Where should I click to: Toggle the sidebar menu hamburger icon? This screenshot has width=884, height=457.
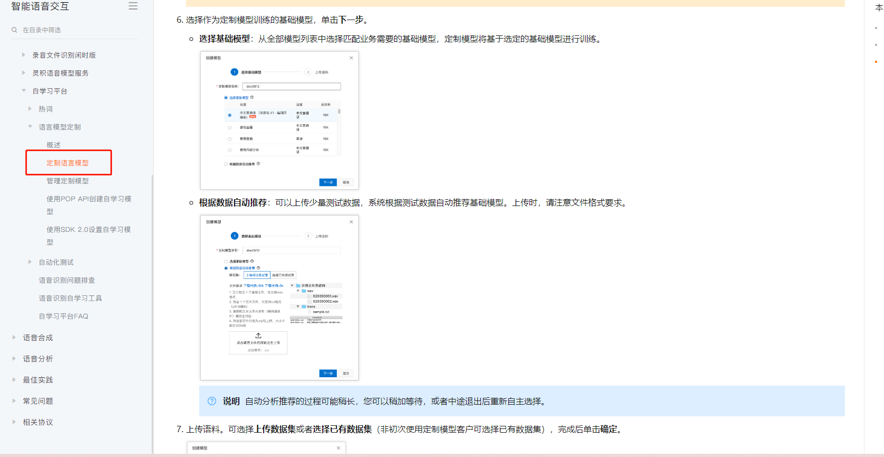(x=133, y=6)
